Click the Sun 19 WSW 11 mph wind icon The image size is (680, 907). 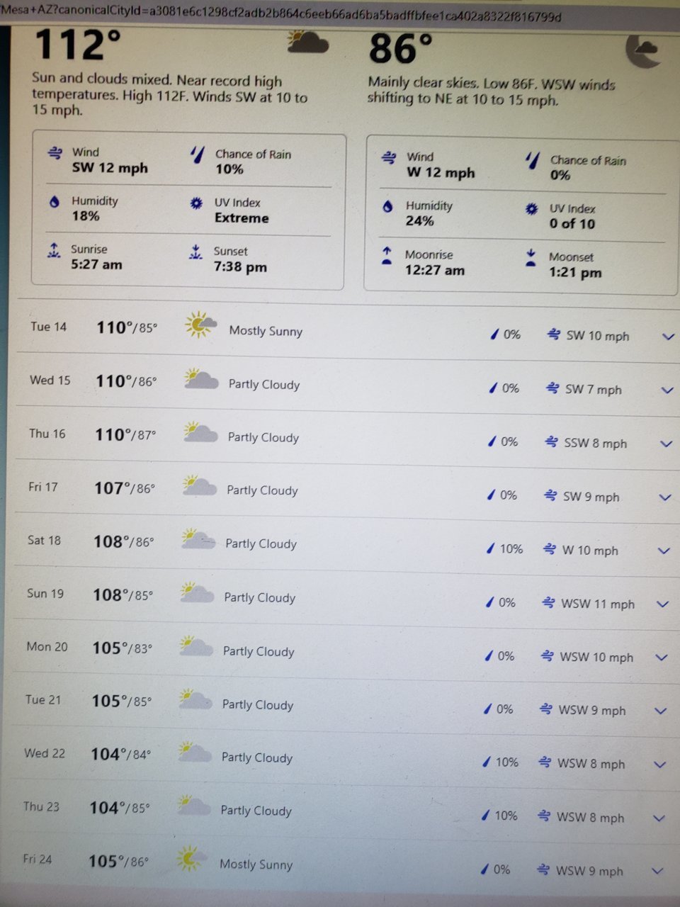548,603
